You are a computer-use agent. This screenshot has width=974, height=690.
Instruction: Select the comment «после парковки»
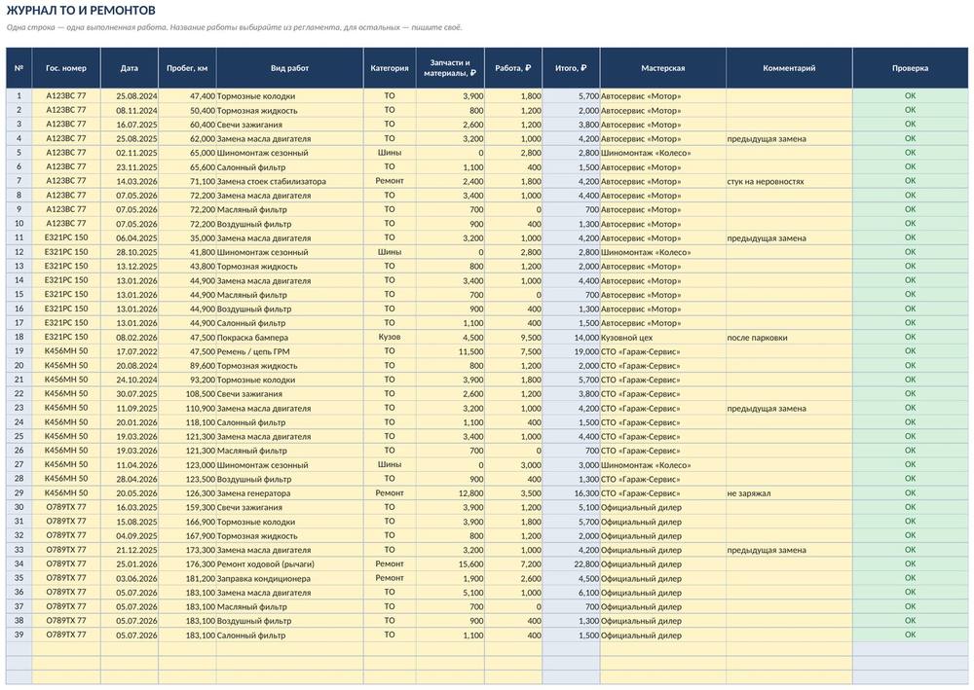point(789,338)
